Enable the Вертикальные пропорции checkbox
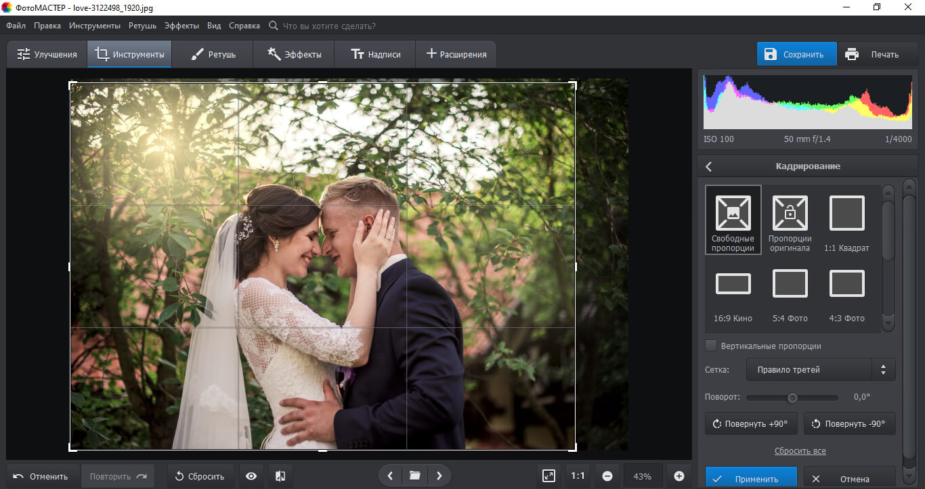Viewport: 925px width, 489px height. pos(711,346)
